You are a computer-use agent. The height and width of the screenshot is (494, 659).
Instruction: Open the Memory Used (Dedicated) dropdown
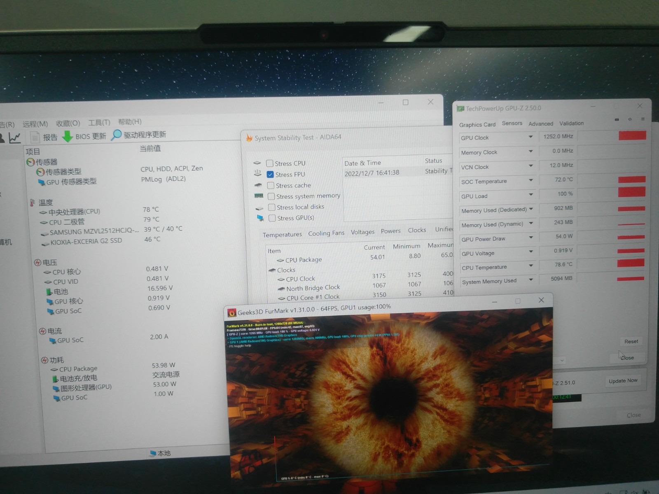pyautogui.click(x=531, y=209)
